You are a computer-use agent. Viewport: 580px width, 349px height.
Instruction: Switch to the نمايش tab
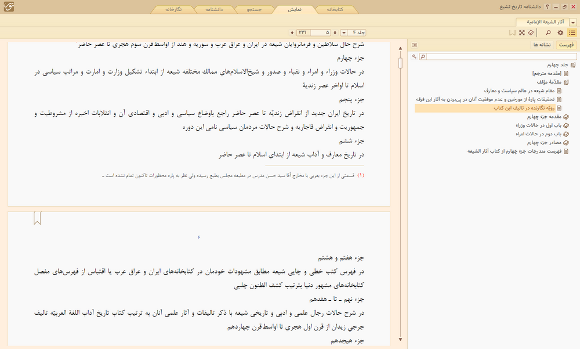[x=295, y=10]
